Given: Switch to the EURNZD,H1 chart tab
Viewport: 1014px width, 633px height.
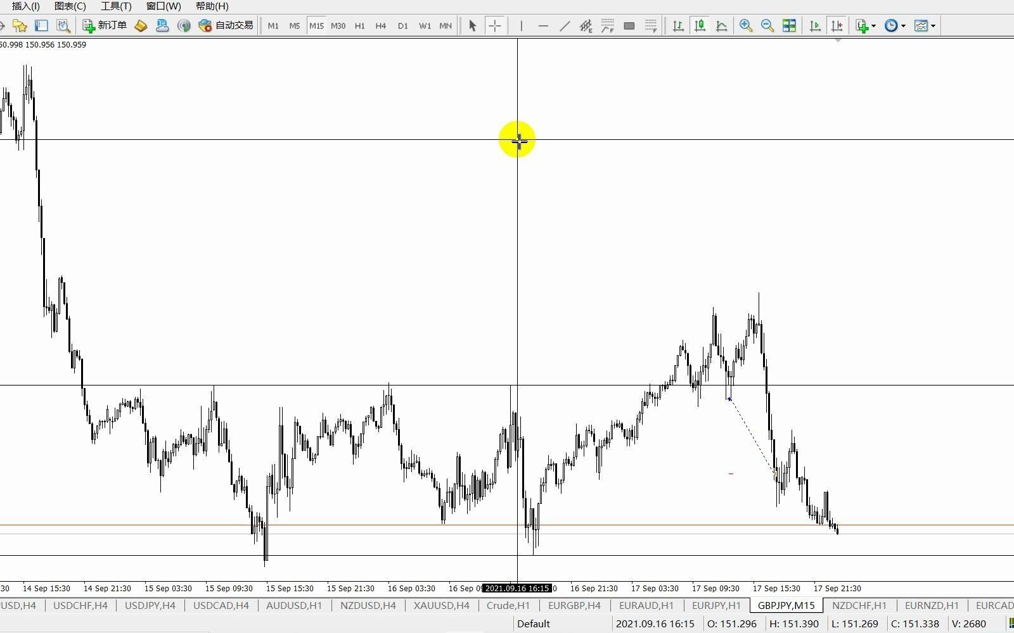Looking at the screenshot, I should 932,606.
